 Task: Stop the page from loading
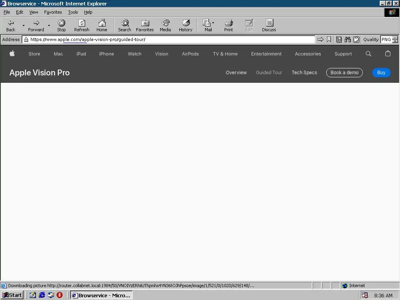coord(61,25)
